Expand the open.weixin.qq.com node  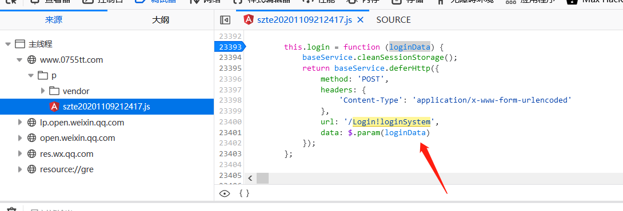[20, 138]
